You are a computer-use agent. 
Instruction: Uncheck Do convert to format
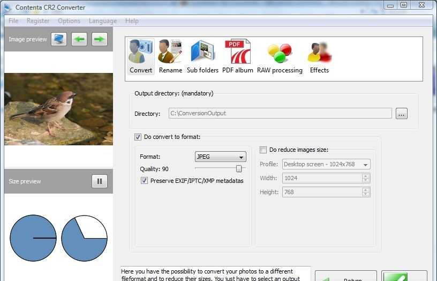(x=138, y=137)
